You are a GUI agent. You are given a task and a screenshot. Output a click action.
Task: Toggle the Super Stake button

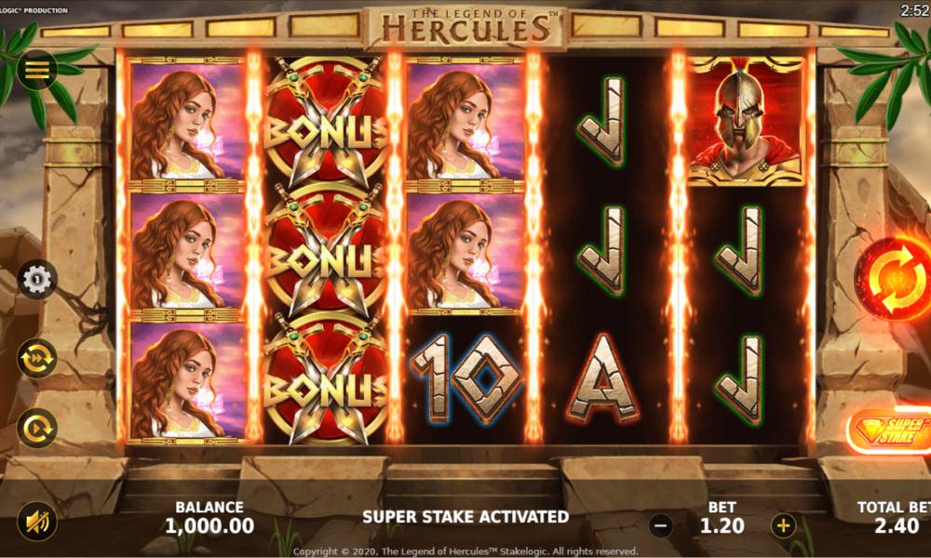pyautogui.click(x=889, y=431)
